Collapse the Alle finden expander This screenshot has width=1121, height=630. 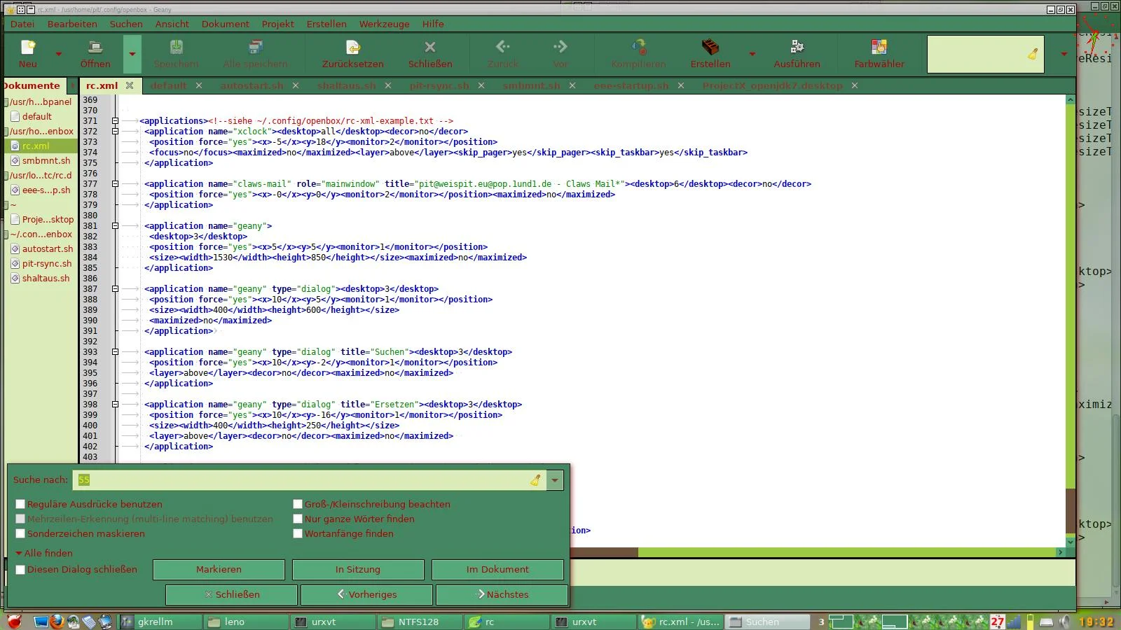tap(19, 553)
